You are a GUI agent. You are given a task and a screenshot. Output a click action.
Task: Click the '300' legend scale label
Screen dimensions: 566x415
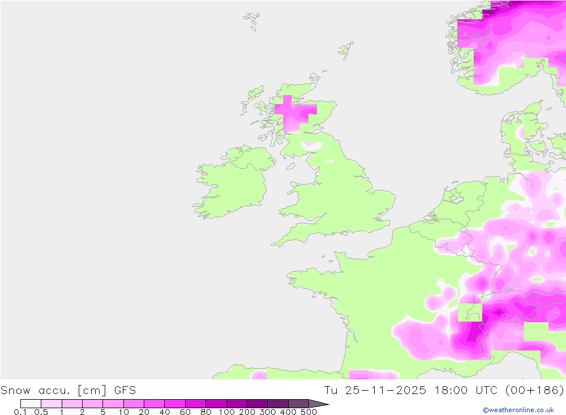(268, 412)
